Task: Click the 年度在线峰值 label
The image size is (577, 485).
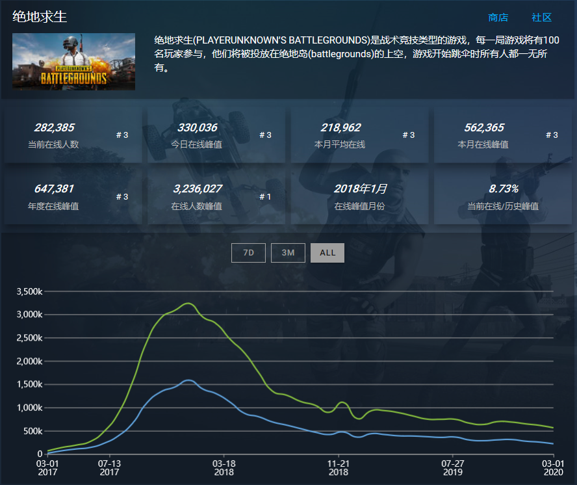Action: [x=53, y=206]
